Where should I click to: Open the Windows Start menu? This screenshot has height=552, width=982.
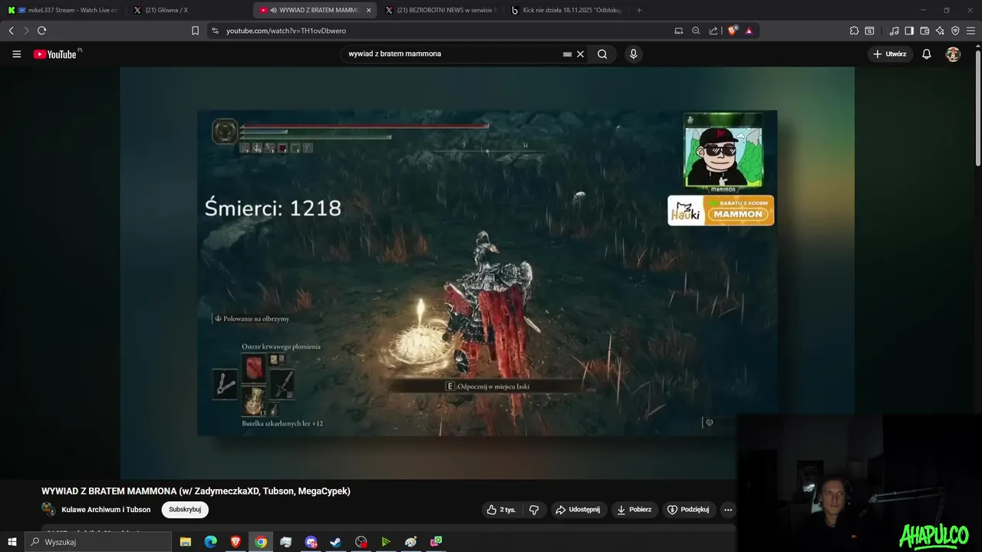[12, 542]
